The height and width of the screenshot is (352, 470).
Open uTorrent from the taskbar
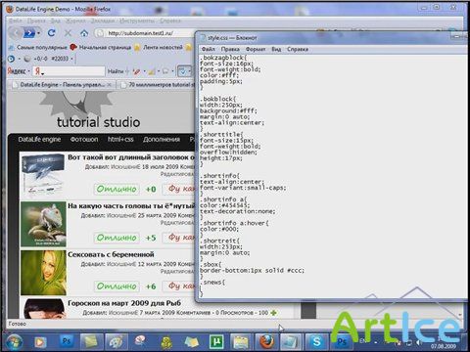click(x=216, y=341)
